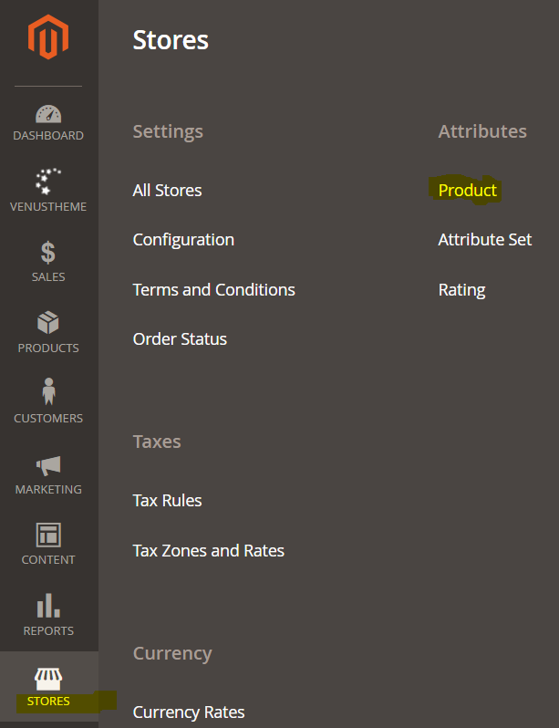Click the Magento logo icon

pyautogui.click(x=48, y=36)
